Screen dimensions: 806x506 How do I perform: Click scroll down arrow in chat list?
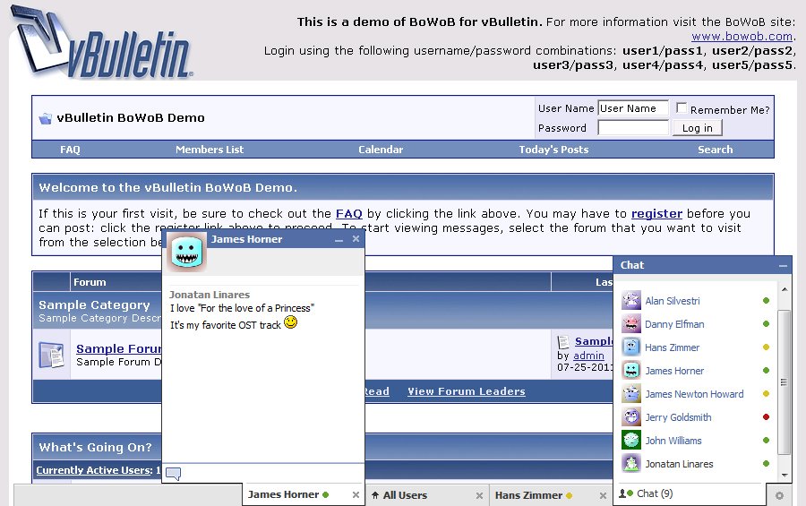coord(785,476)
